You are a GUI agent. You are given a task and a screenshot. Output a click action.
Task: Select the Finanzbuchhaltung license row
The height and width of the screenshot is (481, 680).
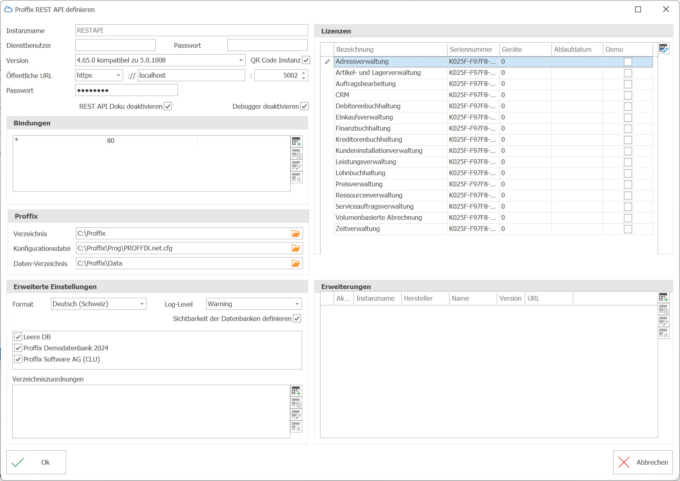493,128
